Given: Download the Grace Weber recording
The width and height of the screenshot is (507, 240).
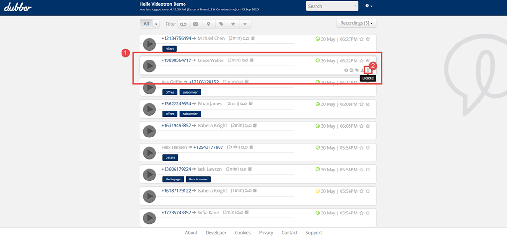Looking at the screenshot, I should point(362,70).
